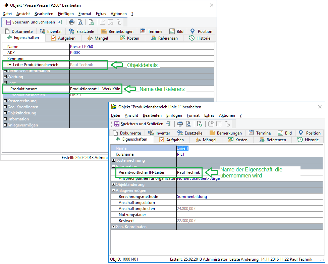Click new copy icon in Presse window toolbar
The image size is (328, 264).
(x=103, y=22)
